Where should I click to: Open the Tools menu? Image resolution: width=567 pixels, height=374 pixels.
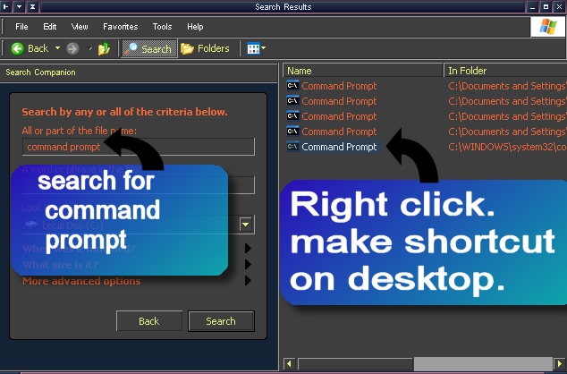click(x=162, y=27)
